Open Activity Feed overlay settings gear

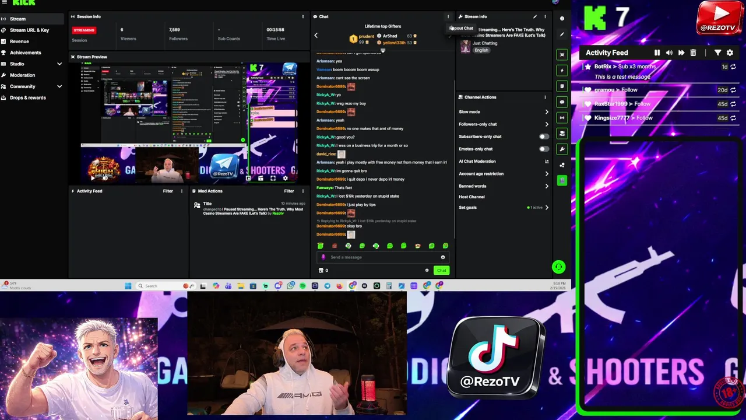pyautogui.click(x=730, y=52)
